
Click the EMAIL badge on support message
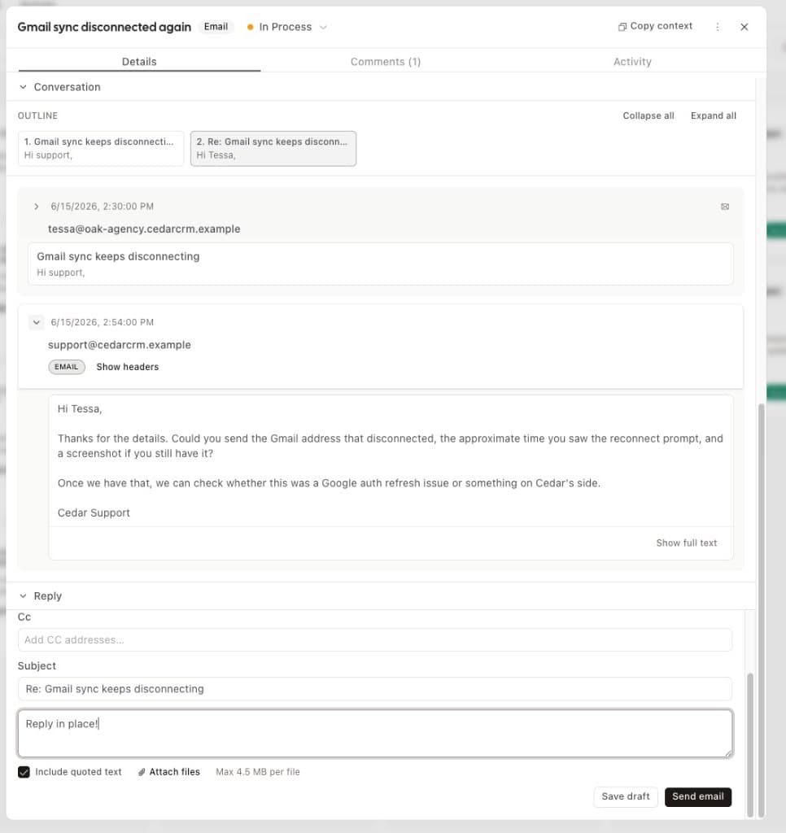click(x=67, y=367)
